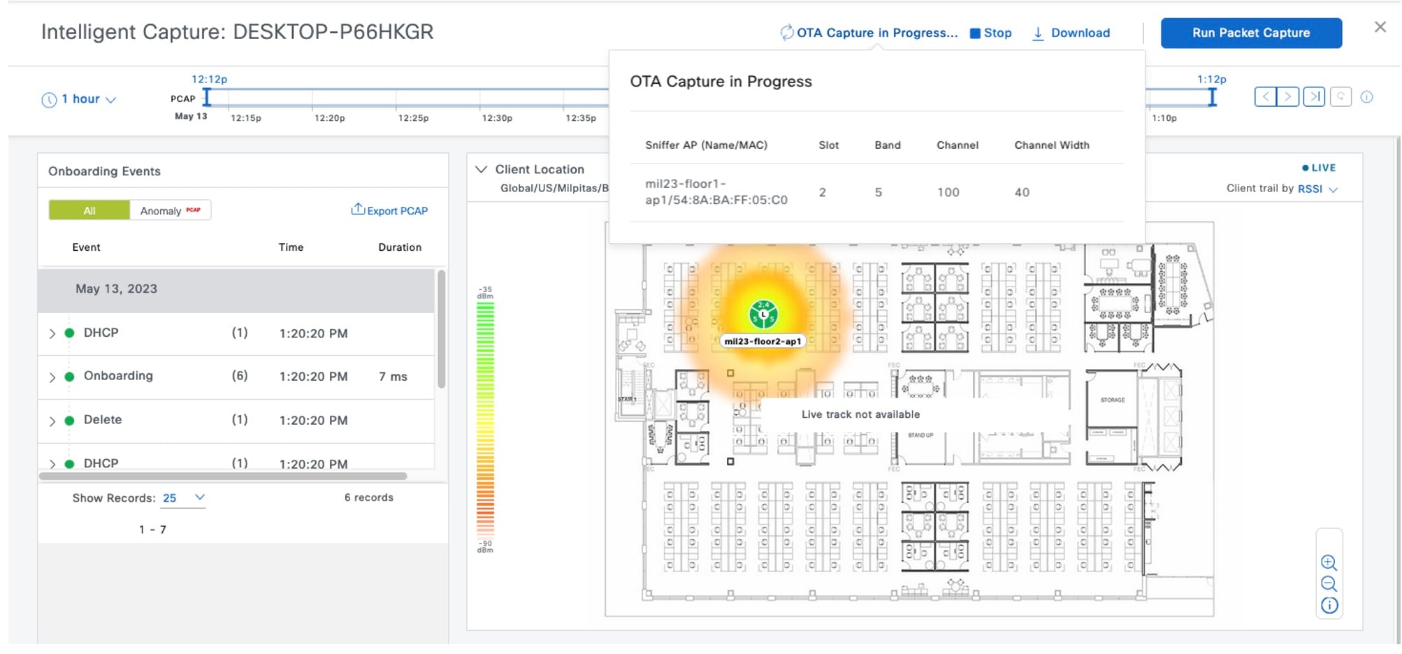Click Export PCAP link
1402x654 pixels.
point(397,210)
